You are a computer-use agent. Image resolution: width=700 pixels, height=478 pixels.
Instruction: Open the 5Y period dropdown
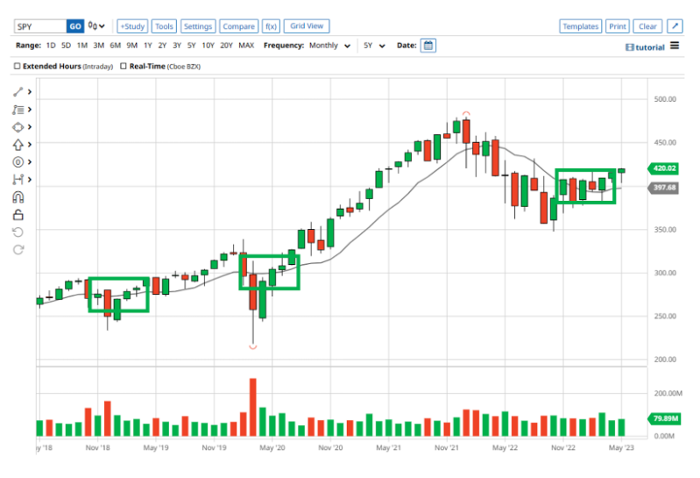click(x=374, y=46)
